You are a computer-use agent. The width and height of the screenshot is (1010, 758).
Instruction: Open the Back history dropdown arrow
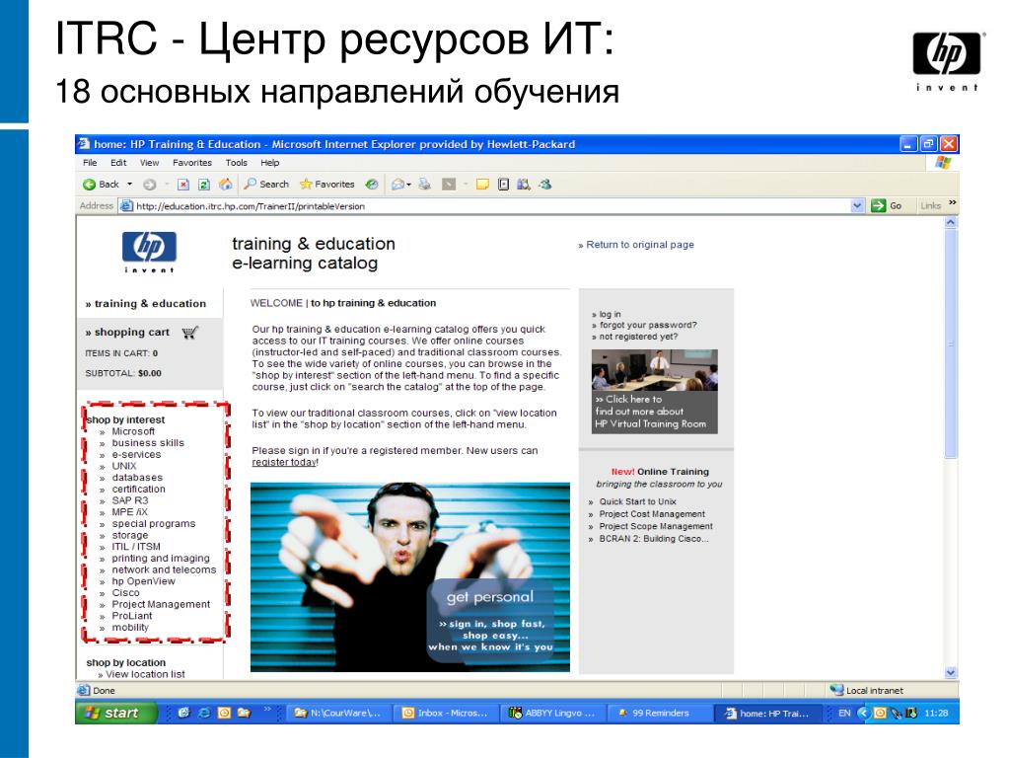coord(129,185)
